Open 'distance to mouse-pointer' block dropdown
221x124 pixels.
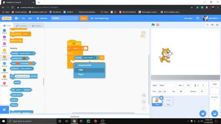(26, 69)
